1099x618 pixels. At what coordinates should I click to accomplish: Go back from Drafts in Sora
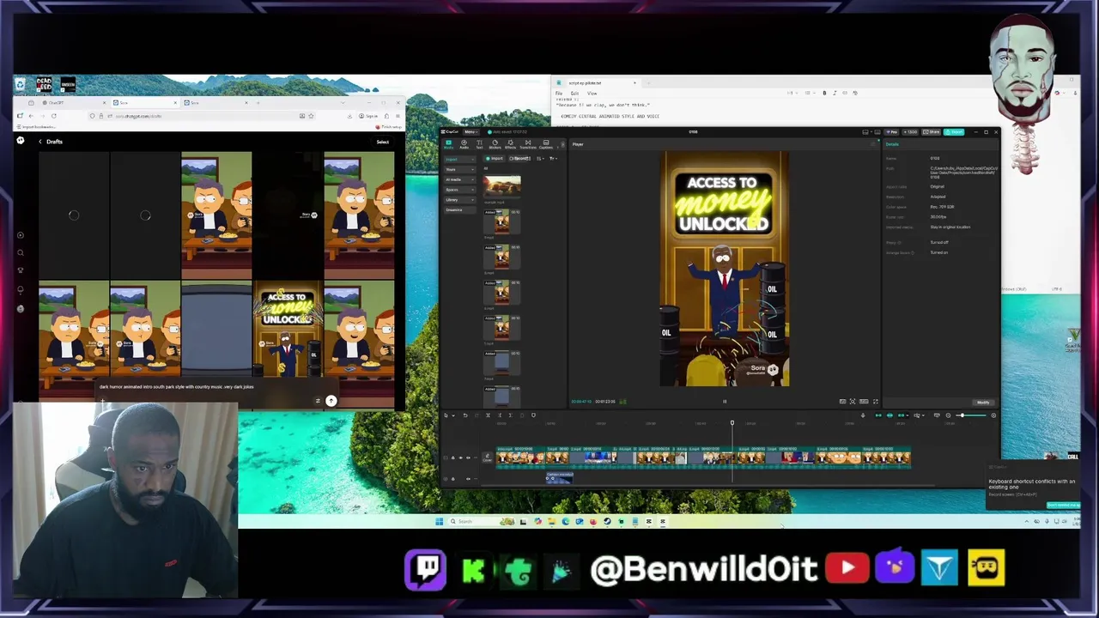pyautogui.click(x=40, y=142)
